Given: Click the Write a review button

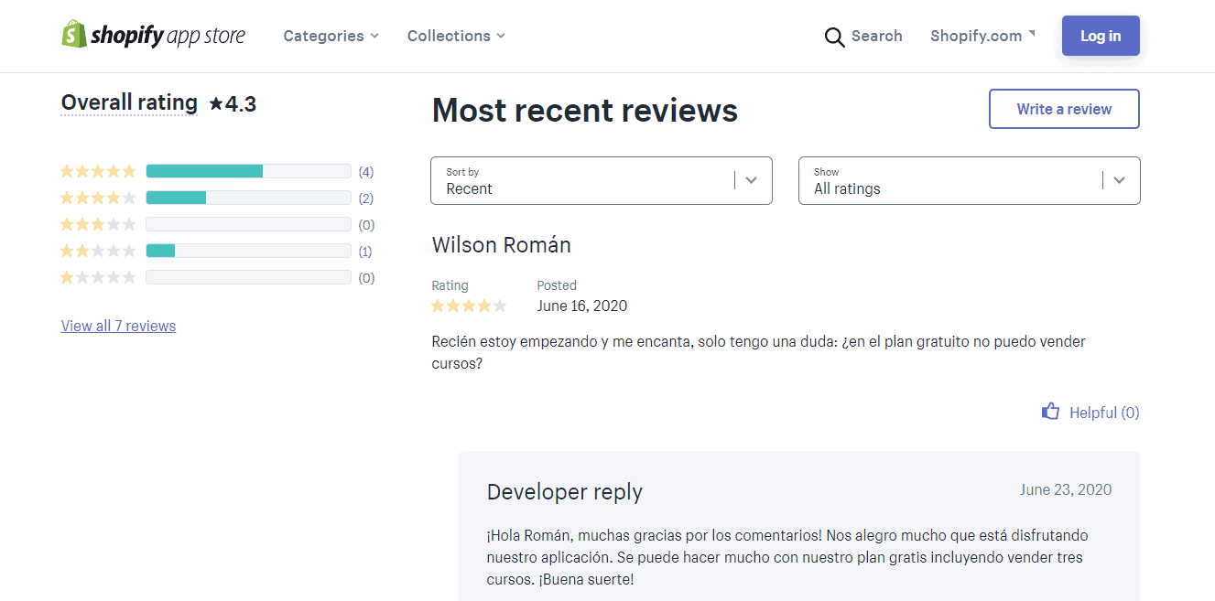Looking at the screenshot, I should coord(1064,109).
